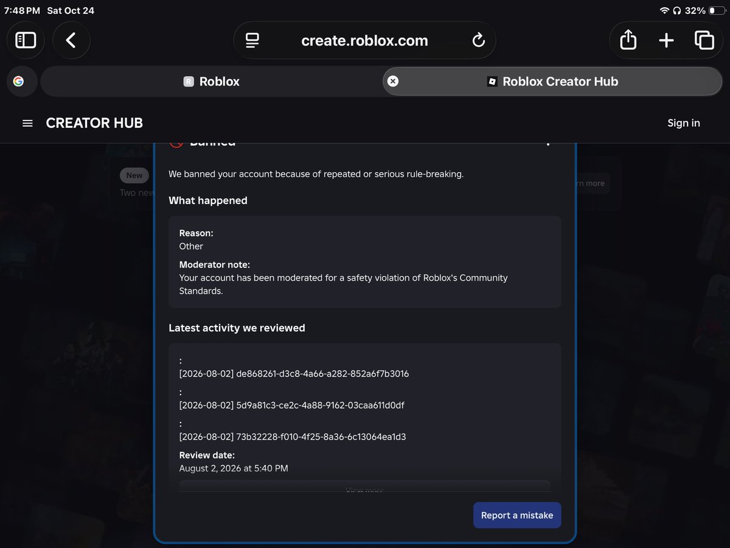Click the Report a mistake button
Image resolution: width=730 pixels, height=548 pixels.
pos(517,515)
